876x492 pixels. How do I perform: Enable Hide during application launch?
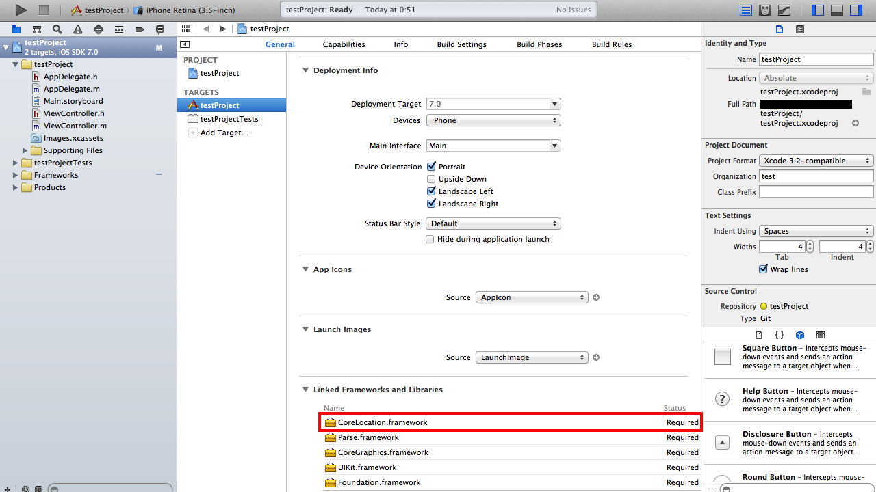[x=430, y=239]
